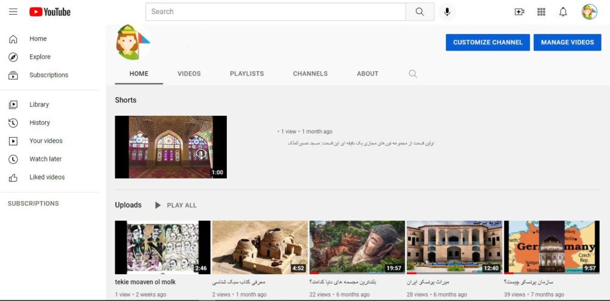Open the hamburger guide menu

point(13,12)
